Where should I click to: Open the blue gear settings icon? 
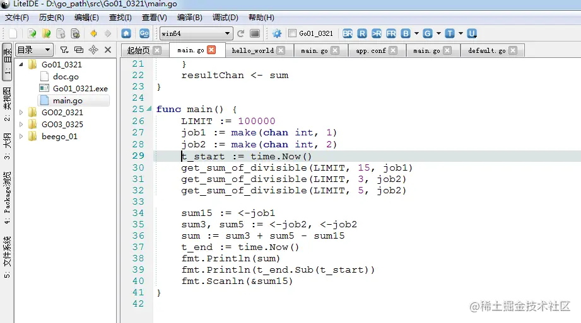coord(277,33)
